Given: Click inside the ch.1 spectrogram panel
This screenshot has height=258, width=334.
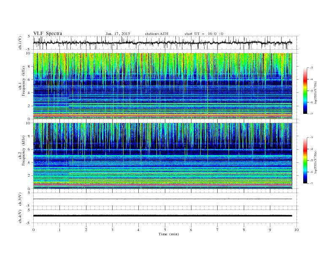Looking at the screenshot, I should [x=162, y=86].
